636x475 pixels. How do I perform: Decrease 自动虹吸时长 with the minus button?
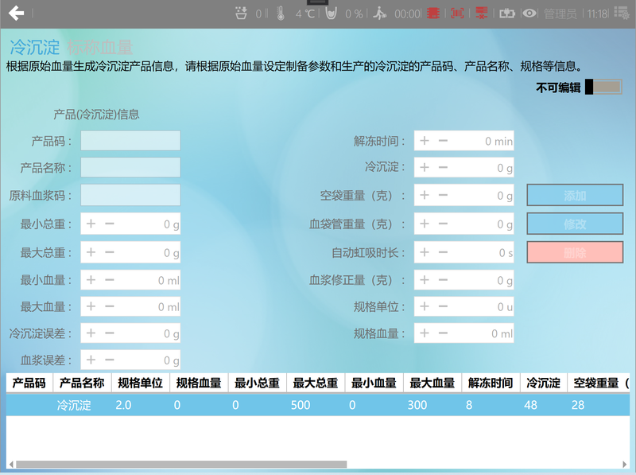point(443,252)
